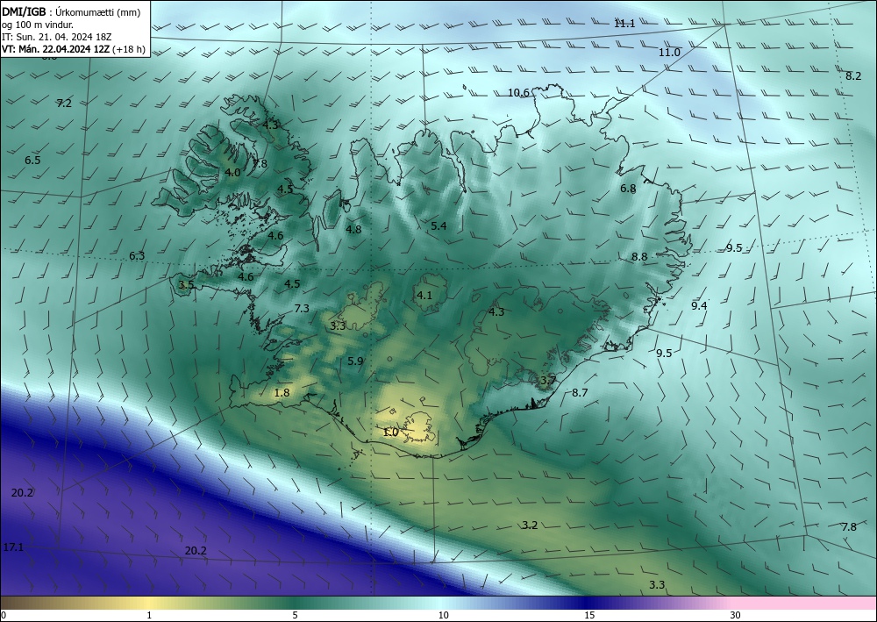Click the 11.1 value on the map
This screenshot has width=877, height=622.
pyautogui.click(x=624, y=24)
